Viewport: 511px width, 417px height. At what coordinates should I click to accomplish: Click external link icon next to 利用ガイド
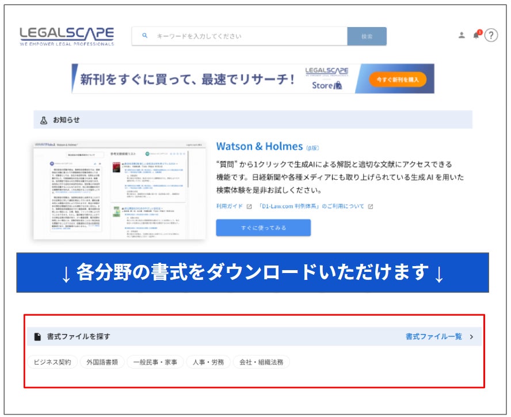[249, 207]
